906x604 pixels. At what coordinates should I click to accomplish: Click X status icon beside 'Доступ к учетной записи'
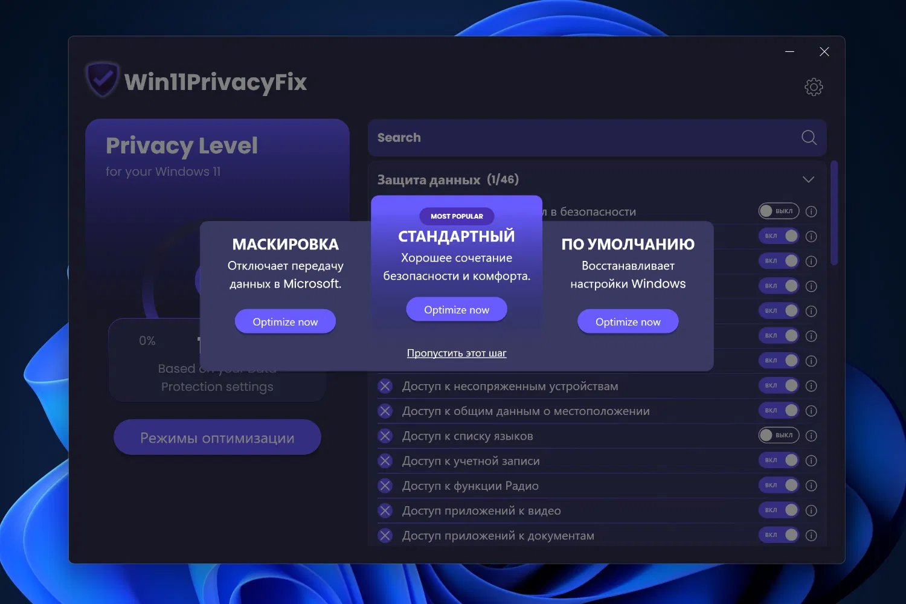pos(385,461)
